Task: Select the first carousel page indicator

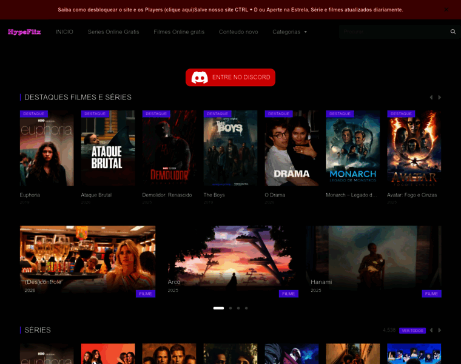Action: (218, 308)
